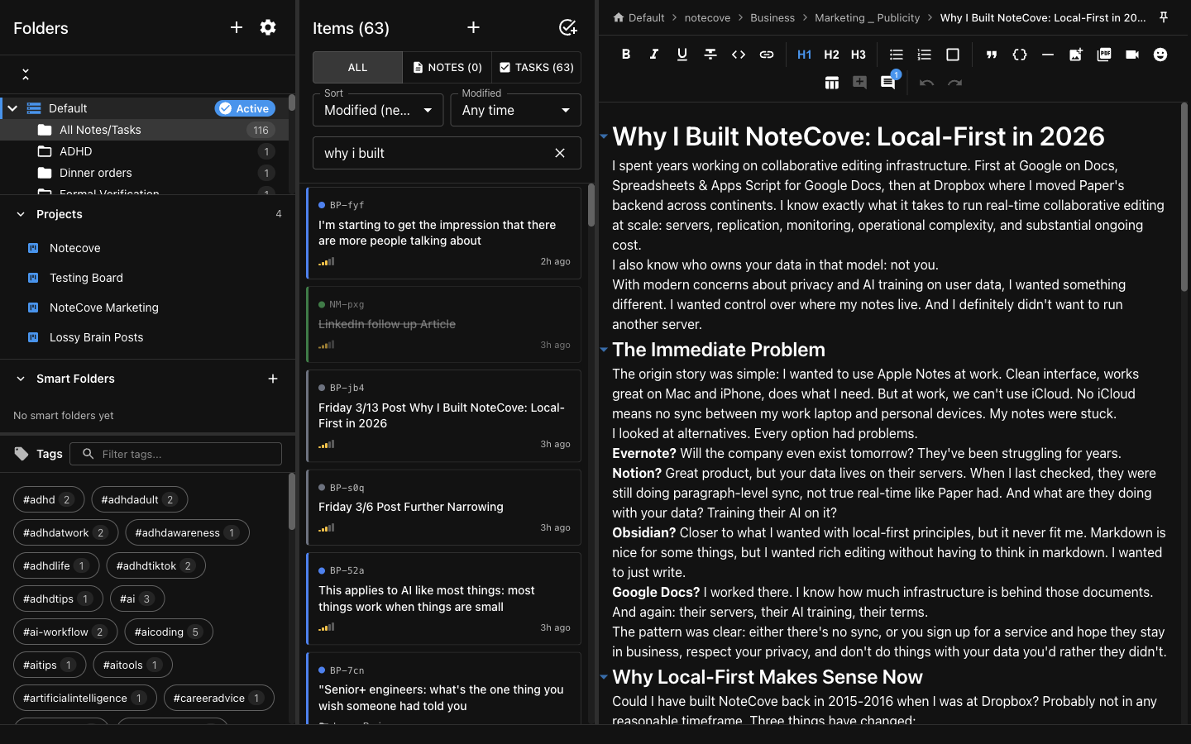Insert a table into the note

832,83
